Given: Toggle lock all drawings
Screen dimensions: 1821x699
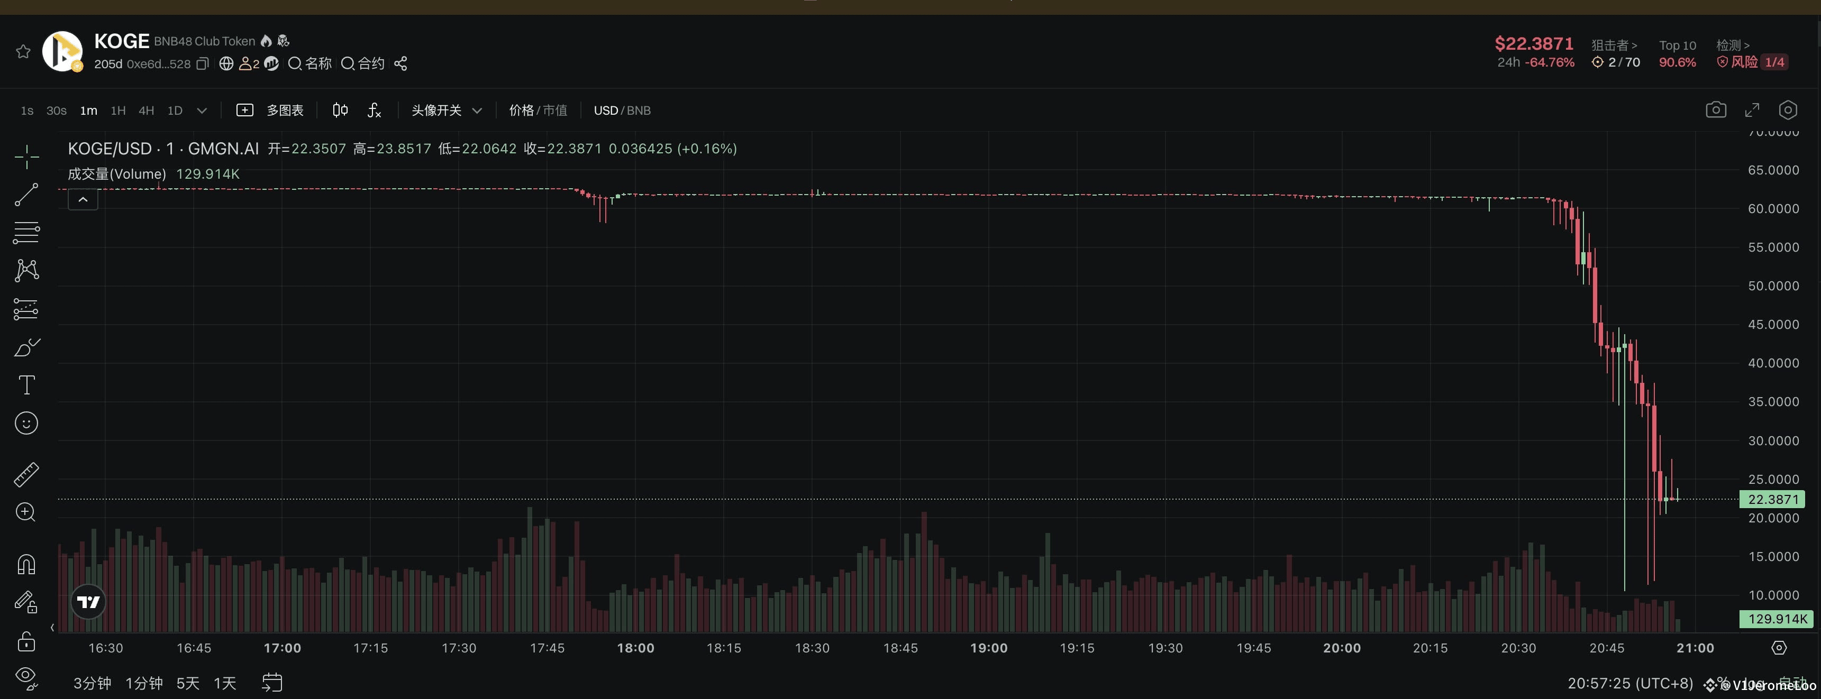Looking at the screenshot, I should tap(26, 641).
